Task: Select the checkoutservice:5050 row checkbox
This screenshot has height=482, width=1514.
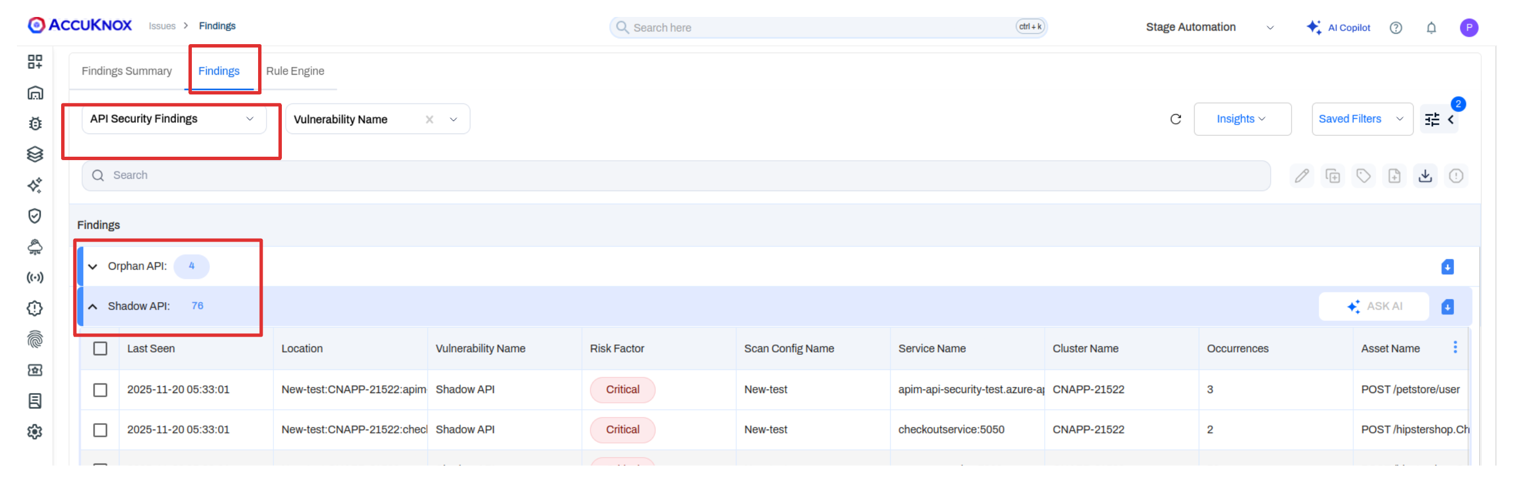Action: [x=101, y=430]
